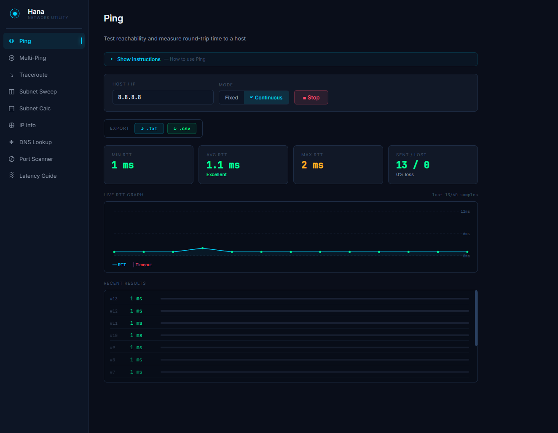Click the Subnet Calc icon
558x433 pixels.
pos(11,108)
